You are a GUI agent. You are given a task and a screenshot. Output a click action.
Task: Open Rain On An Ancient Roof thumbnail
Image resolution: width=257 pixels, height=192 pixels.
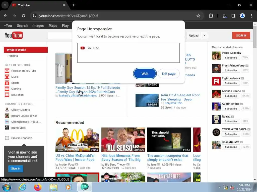click(x=147, y=100)
